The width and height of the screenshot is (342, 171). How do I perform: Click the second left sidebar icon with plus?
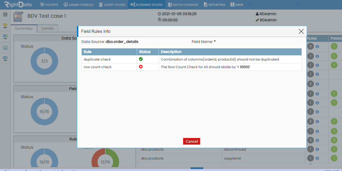pyautogui.click(x=5, y=37)
